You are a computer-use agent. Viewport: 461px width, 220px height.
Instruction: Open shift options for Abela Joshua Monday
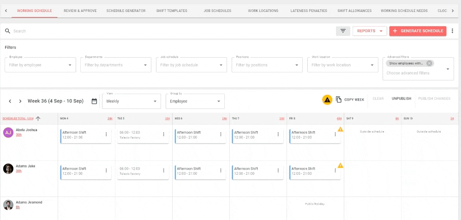106,134
